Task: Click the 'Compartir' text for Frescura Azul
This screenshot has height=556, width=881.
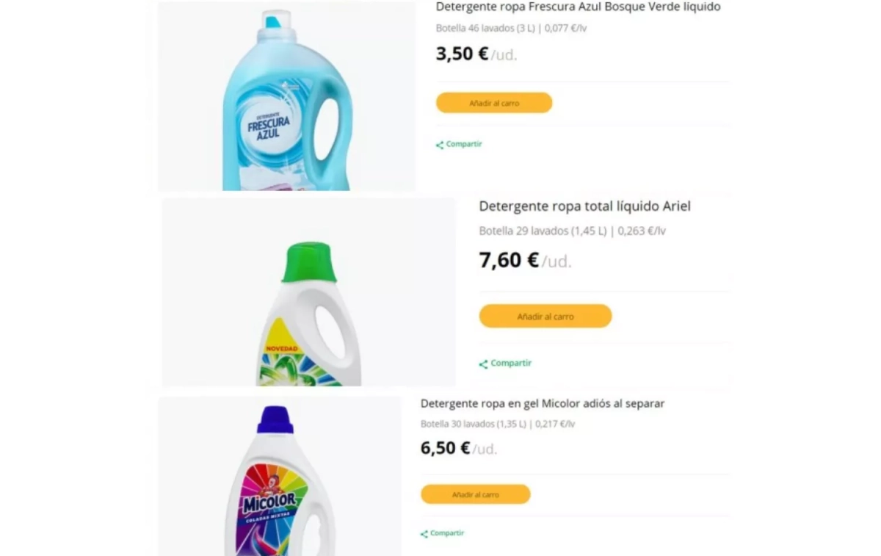Action: tap(464, 144)
